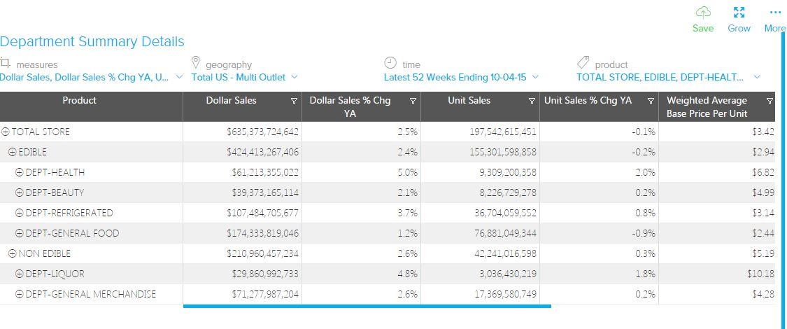Click the filter icon on Dollar Sales column

pos(294,101)
